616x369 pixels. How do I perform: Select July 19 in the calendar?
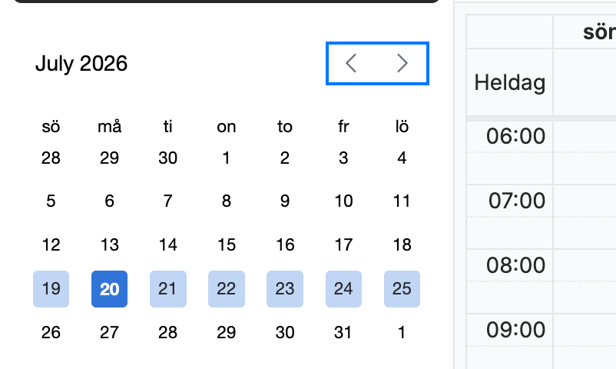coord(51,289)
